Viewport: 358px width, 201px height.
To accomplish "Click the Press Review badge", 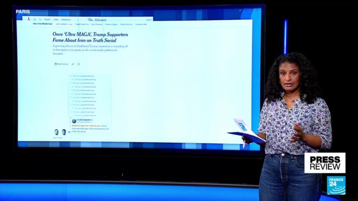I will point(324,163).
